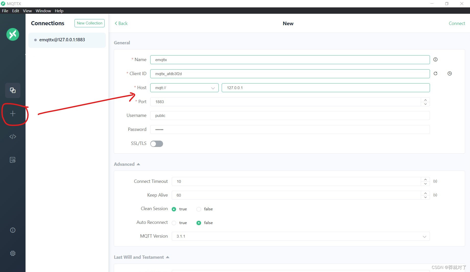This screenshot has width=470, height=272.
Task: Open the MQTT Version dropdown
Action: [x=301, y=236]
